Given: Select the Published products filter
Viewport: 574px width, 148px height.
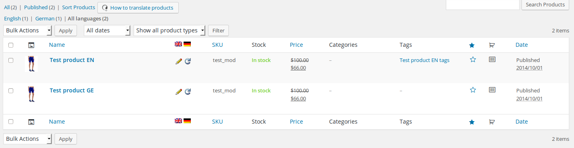Looking at the screenshot, I should click(x=36, y=7).
